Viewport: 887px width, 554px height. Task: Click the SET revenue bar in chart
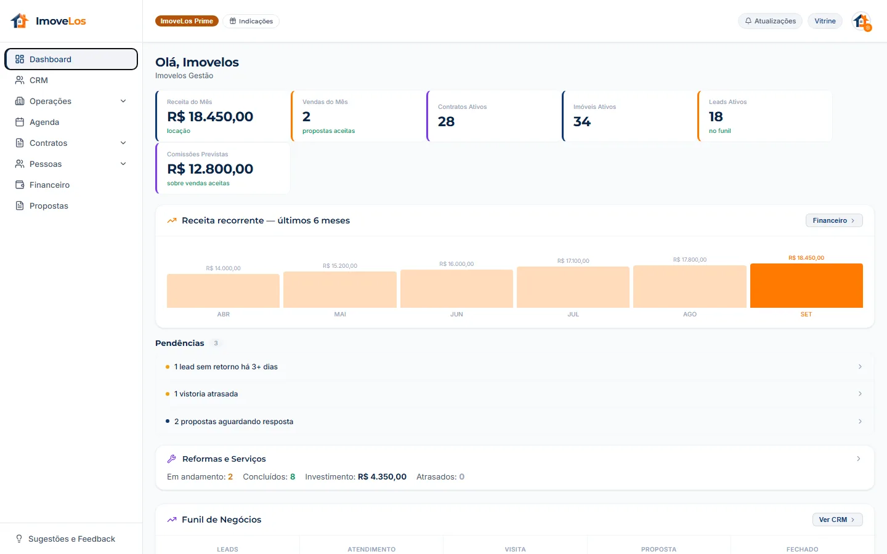click(806, 286)
